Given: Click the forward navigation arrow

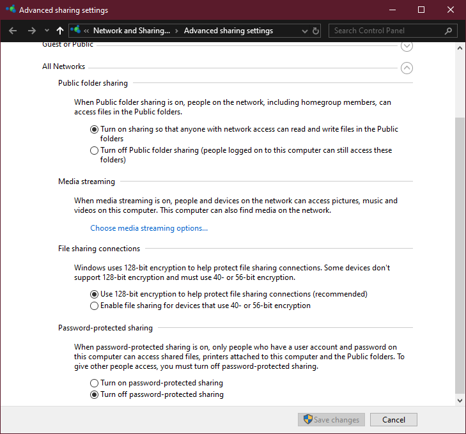Looking at the screenshot, I should (x=31, y=31).
